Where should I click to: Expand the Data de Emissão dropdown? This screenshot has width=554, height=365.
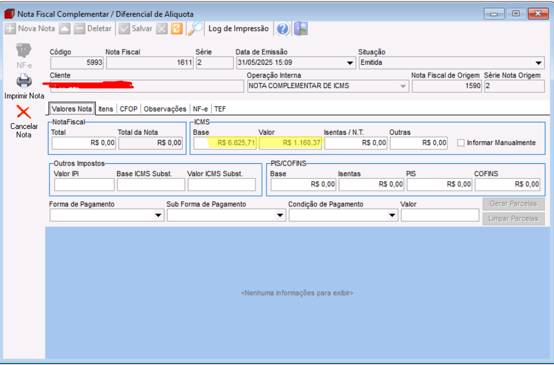coord(350,63)
